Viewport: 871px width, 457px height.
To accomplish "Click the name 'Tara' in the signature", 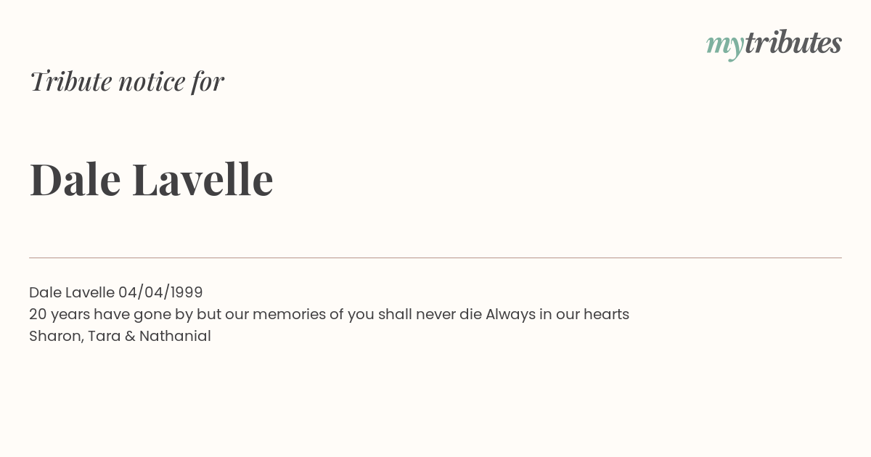I will (104, 336).
